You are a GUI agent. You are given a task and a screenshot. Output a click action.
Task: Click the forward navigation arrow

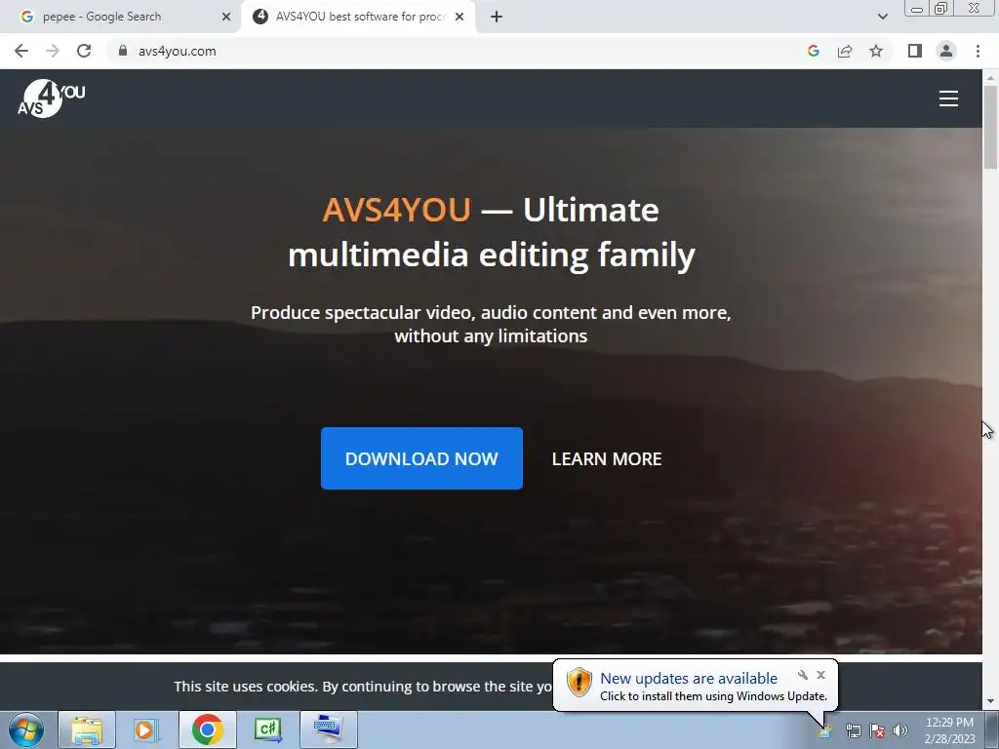tap(53, 51)
